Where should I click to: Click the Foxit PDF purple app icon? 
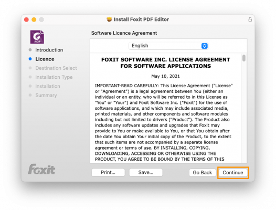pos(37,37)
